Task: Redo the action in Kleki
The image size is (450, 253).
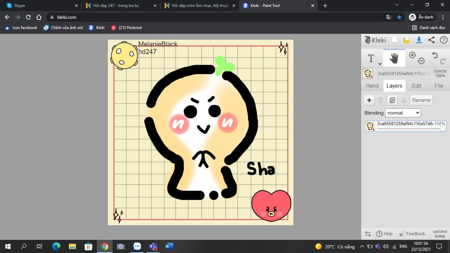Action: click(443, 61)
